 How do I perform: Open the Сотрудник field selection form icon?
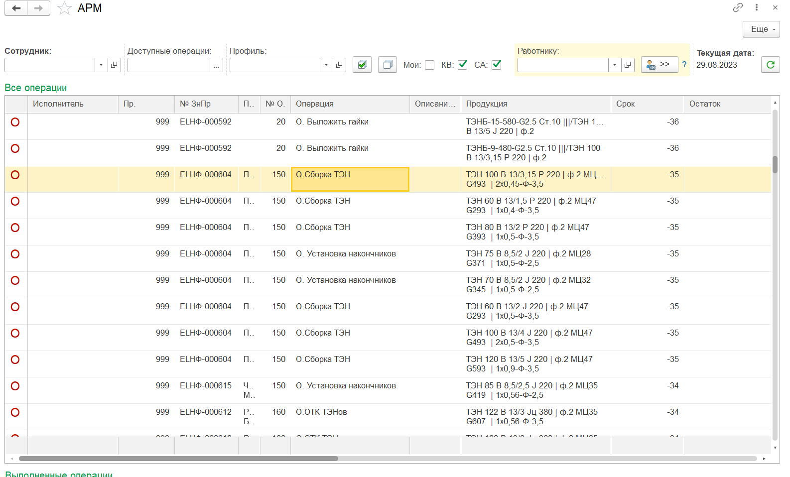pyautogui.click(x=114, y=65)
